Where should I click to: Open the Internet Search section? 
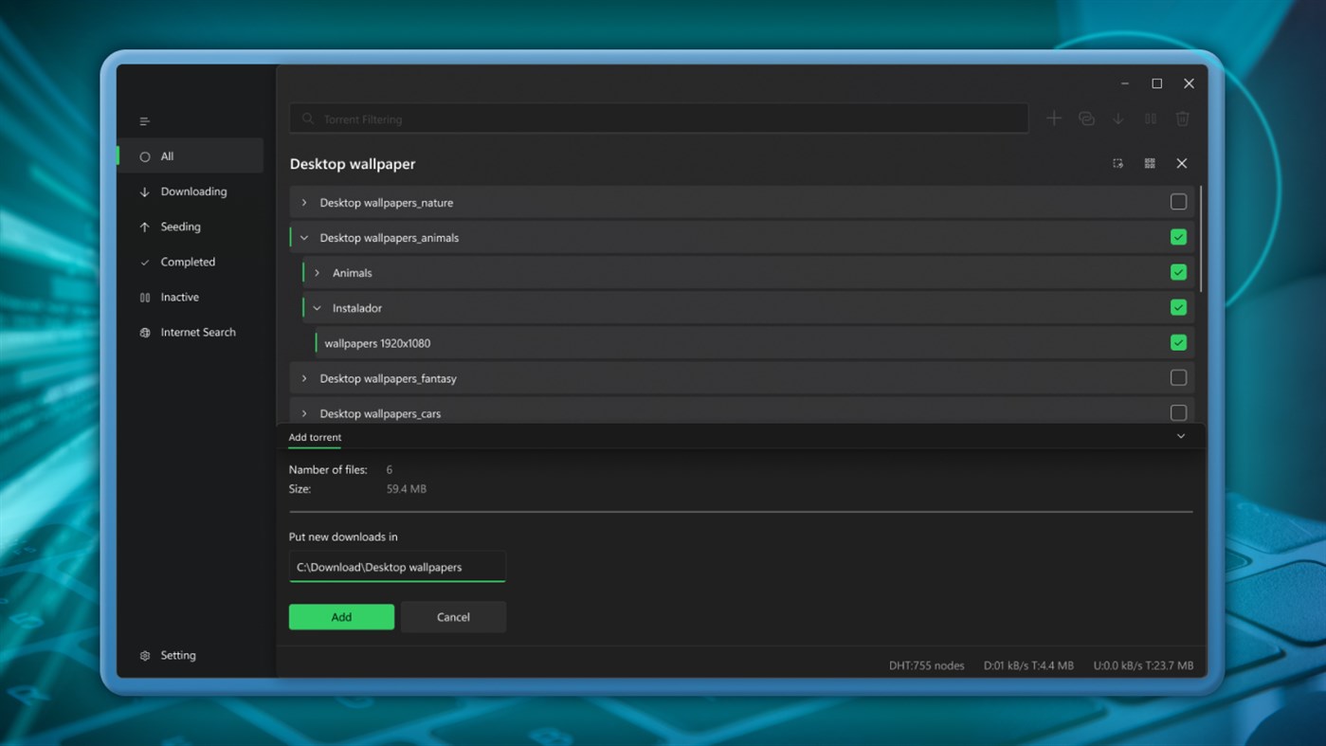click(x=198, y=332)
